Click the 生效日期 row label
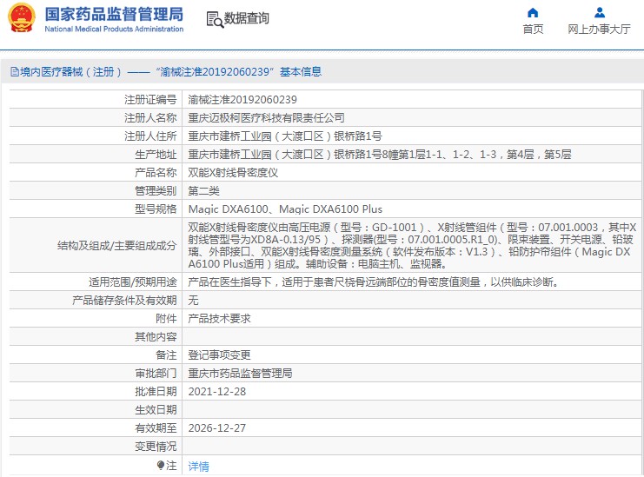This screenshot has height=477, width=644. tap(156, 410)
